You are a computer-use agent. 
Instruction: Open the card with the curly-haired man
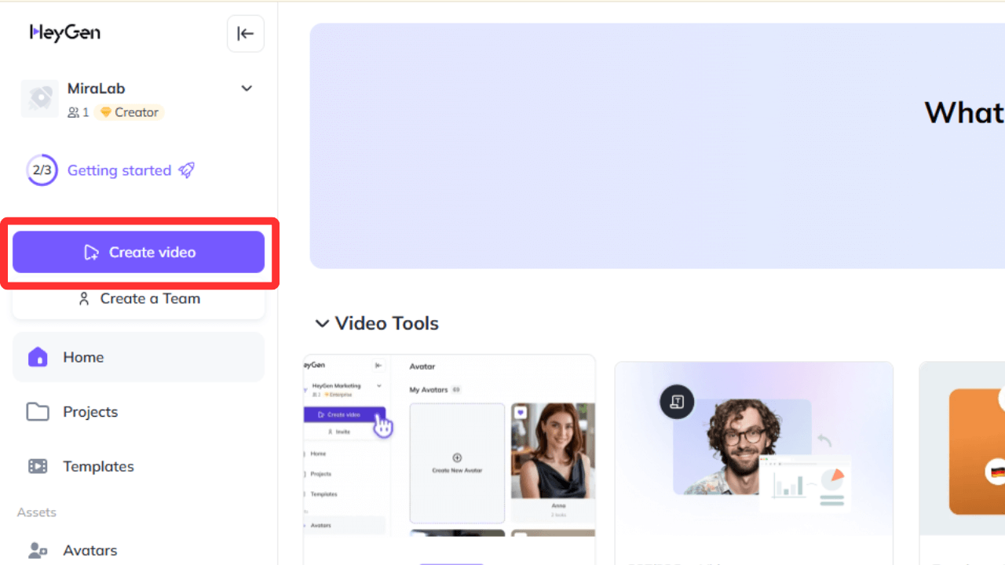click(754, 463)
